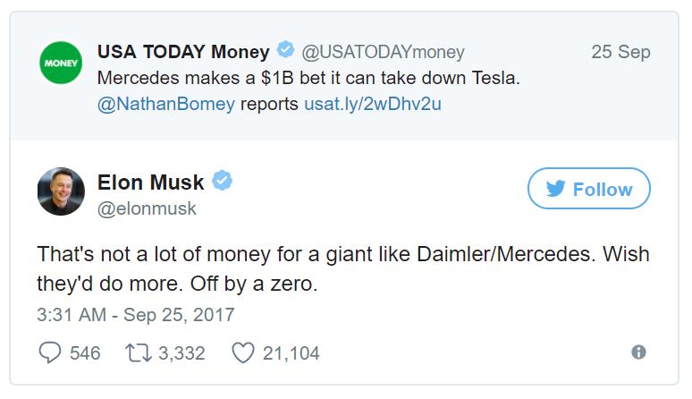Click the Elon Musk display name
Viewport: 692px width, 399px height.
click(150, 183)
